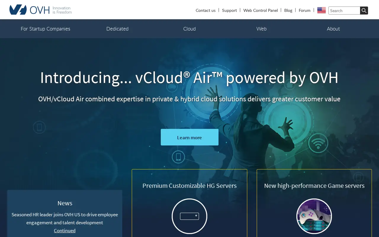Open the Web navigation menu

261,29
